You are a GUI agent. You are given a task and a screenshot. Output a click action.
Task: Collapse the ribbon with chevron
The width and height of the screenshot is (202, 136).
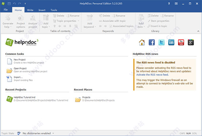pyautogui.click(x=198, y=31)
